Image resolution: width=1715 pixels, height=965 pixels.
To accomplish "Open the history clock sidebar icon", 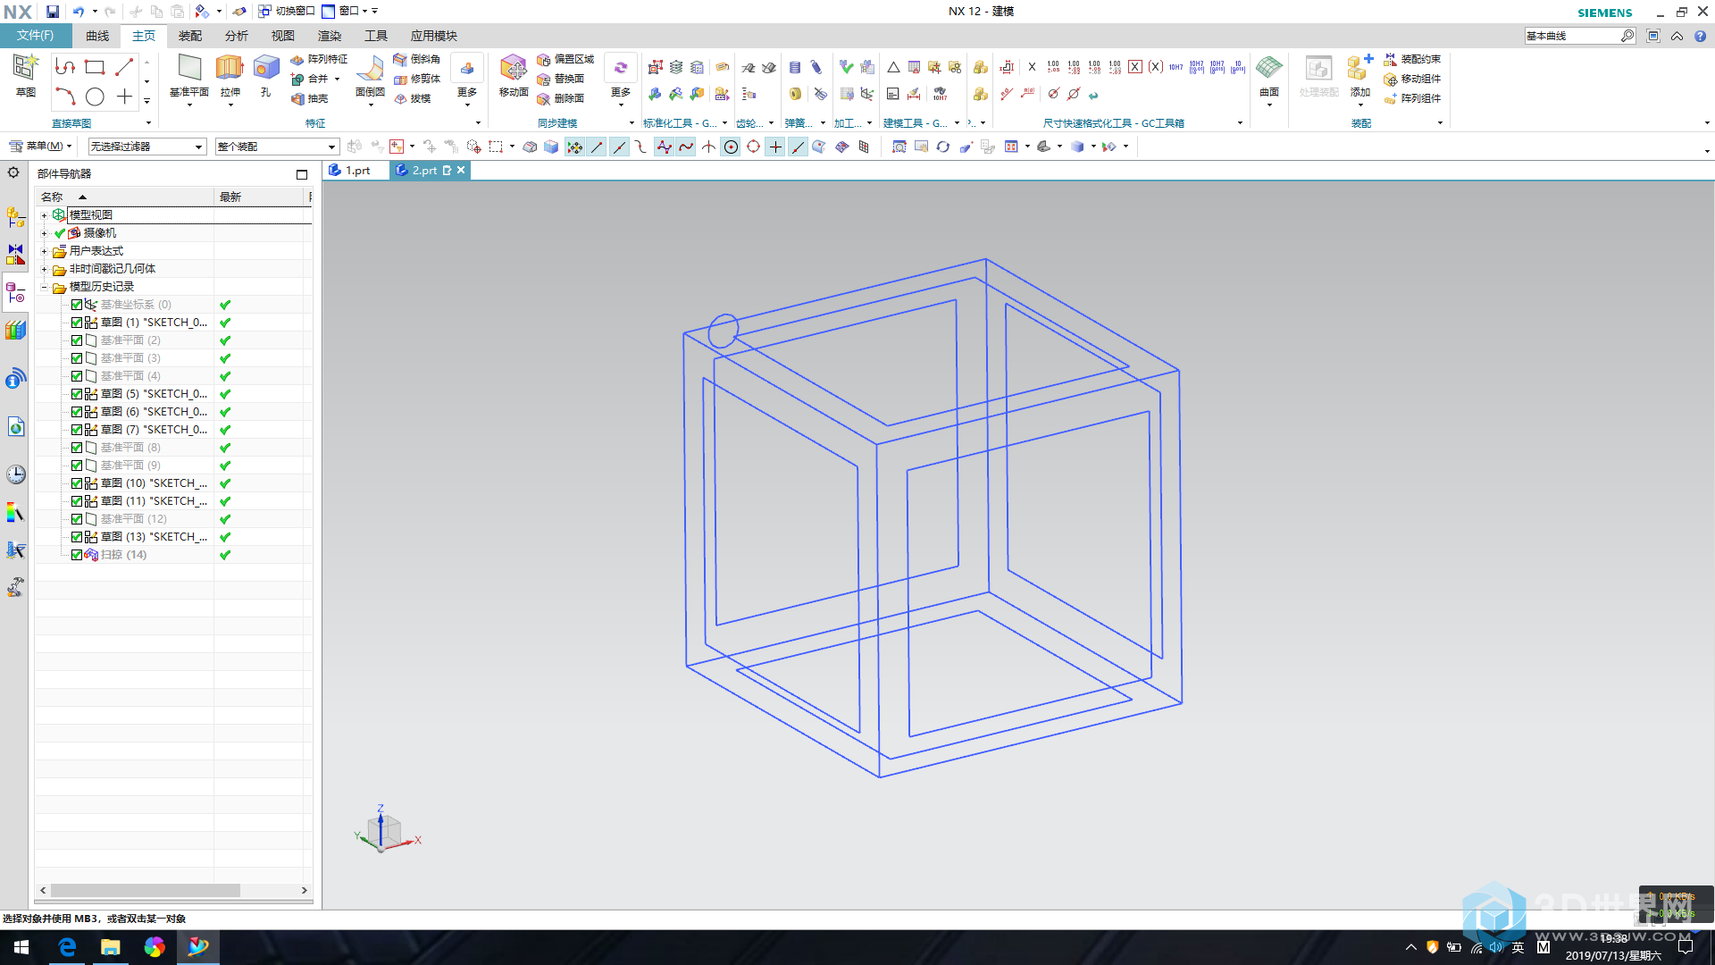I will point(15,474).
